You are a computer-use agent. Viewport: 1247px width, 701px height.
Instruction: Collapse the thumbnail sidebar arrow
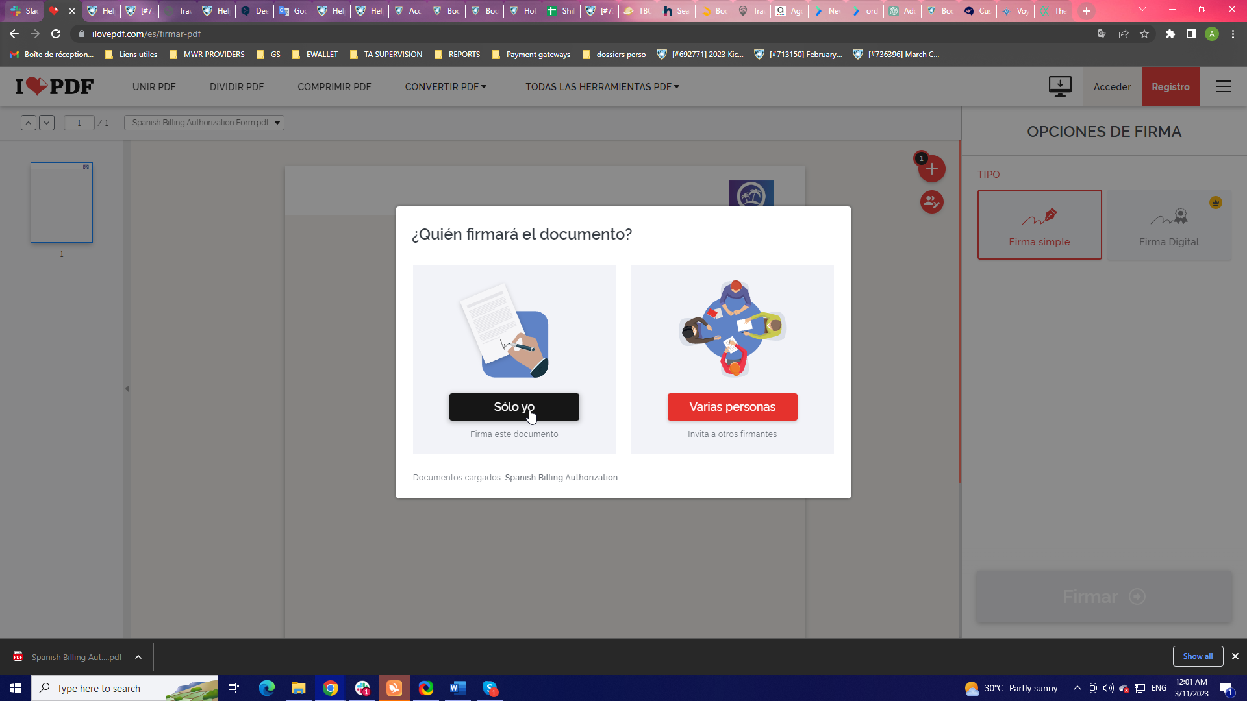pyautogui.click(x=127, y=389)
